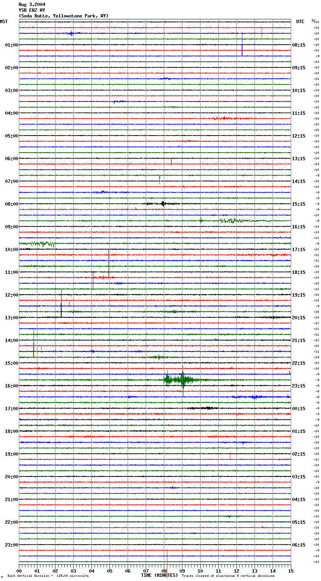The image size is (321, 581).
Task: Click the 03:00 MST time label
Action: [12, 91]
